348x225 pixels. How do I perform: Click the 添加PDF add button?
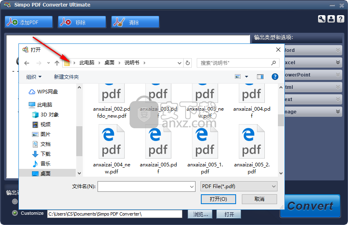[29, 22]
